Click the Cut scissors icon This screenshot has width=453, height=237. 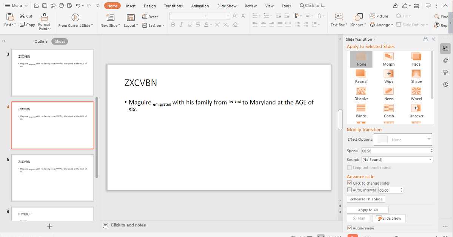23,16
